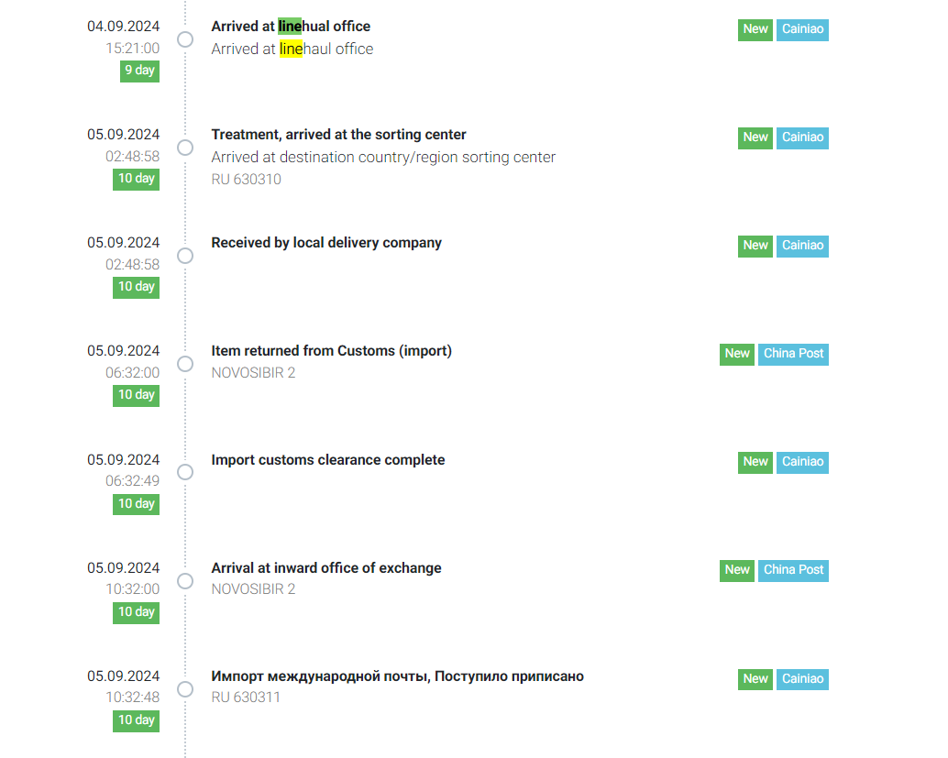Click timeline marker for Arrived at linehual office

tap(185, 39)
